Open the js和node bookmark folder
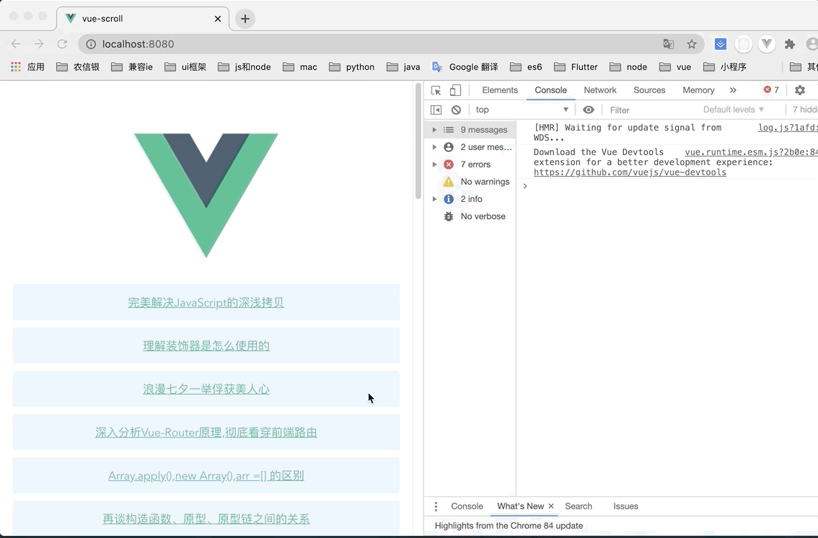 pyautogui.click(x=244, y=67)
